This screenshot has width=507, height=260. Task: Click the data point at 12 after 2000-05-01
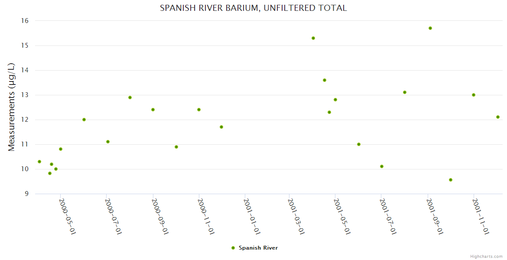(84, 120)
